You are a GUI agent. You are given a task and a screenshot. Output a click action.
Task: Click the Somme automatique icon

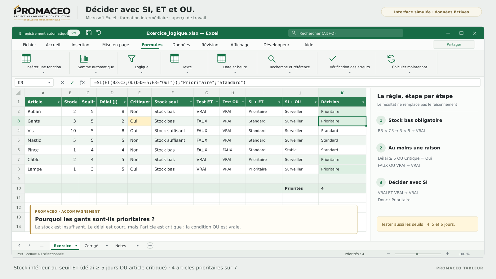click(84, 58)
